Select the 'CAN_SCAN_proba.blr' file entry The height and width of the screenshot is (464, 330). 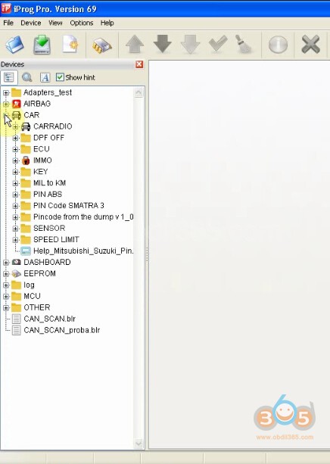(61, 330)
